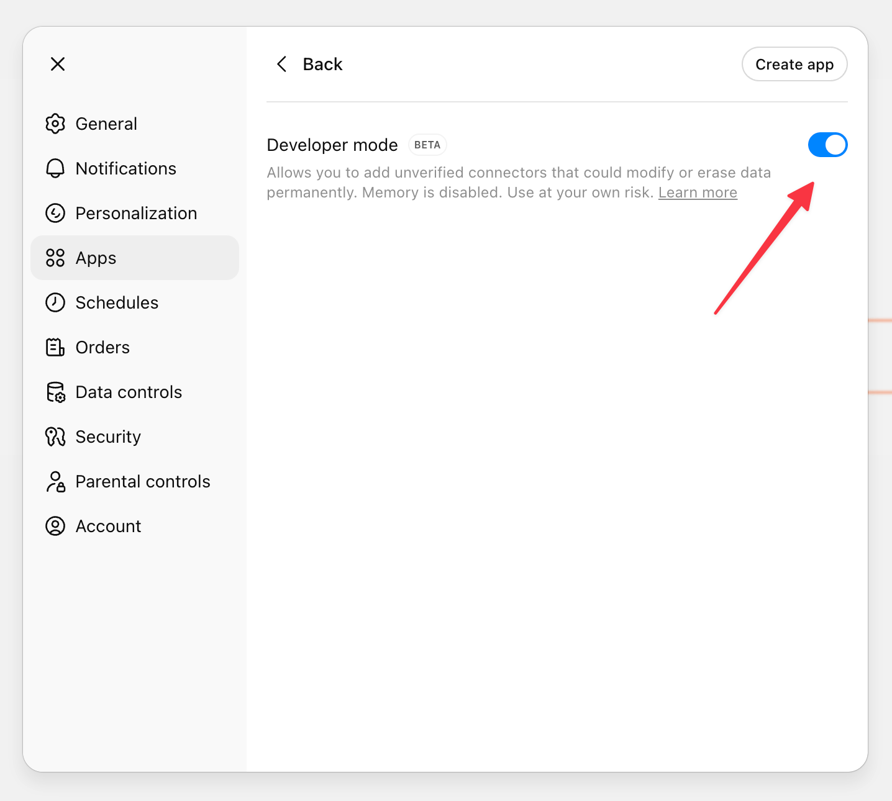892x801 pixels.
Task: Click the Parental controls person-lock icon
Action: tap(55, 481)
